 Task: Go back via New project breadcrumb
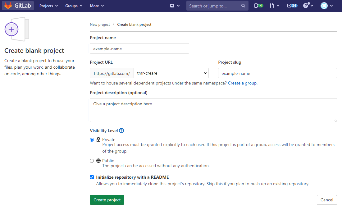click(100, 25)
